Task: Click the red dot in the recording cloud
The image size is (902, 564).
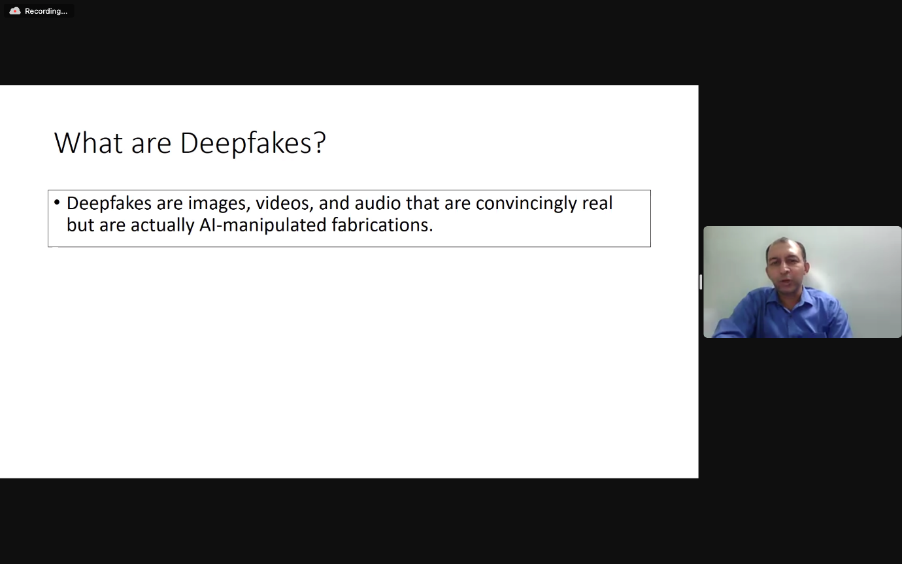Action: [x=15, y=12]
